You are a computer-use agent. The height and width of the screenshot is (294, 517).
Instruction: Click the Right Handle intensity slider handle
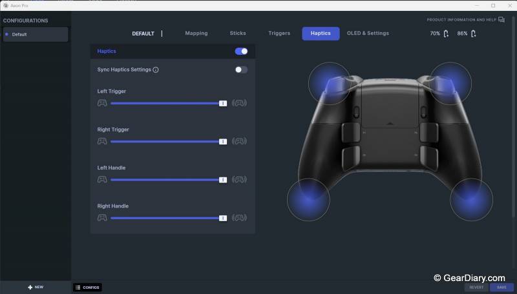tap(223, 218)
